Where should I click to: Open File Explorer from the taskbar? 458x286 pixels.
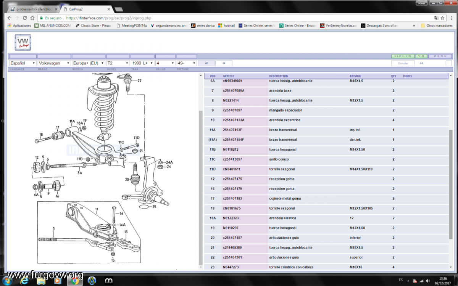coord(41,281)
